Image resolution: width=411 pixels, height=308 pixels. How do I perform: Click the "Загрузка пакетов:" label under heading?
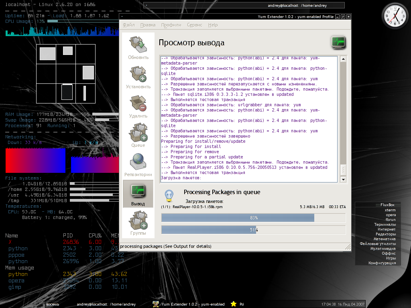(x=204, y=201)
